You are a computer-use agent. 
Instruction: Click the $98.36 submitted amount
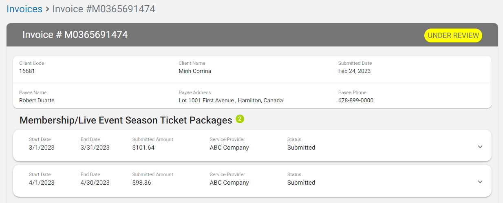pyautogui.click(x=141, y=183)
